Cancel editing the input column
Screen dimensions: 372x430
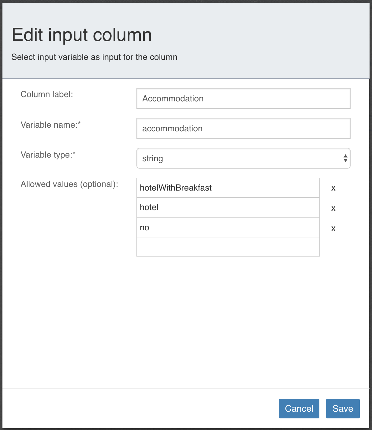[299, 408]
